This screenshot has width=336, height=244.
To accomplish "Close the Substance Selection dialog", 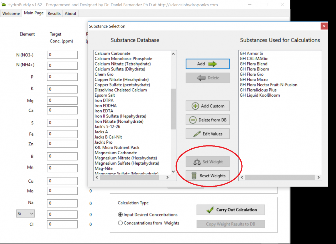I will point(324,26).
